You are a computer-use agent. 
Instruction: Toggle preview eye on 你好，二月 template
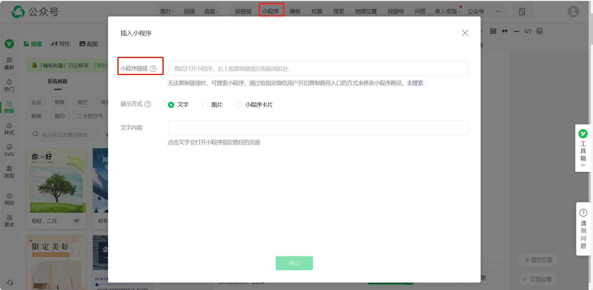pyautogui.click(x=76, y=221)
